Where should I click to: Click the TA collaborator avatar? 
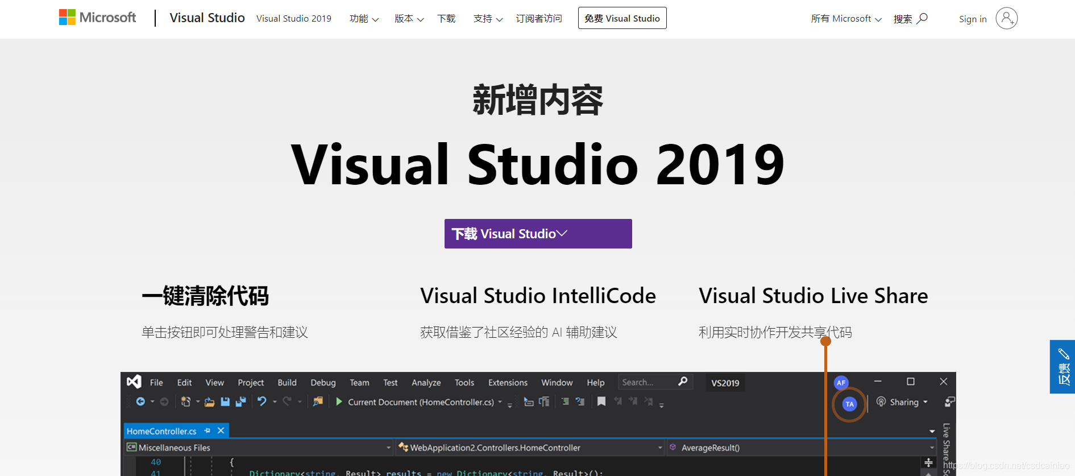point(849,404)
